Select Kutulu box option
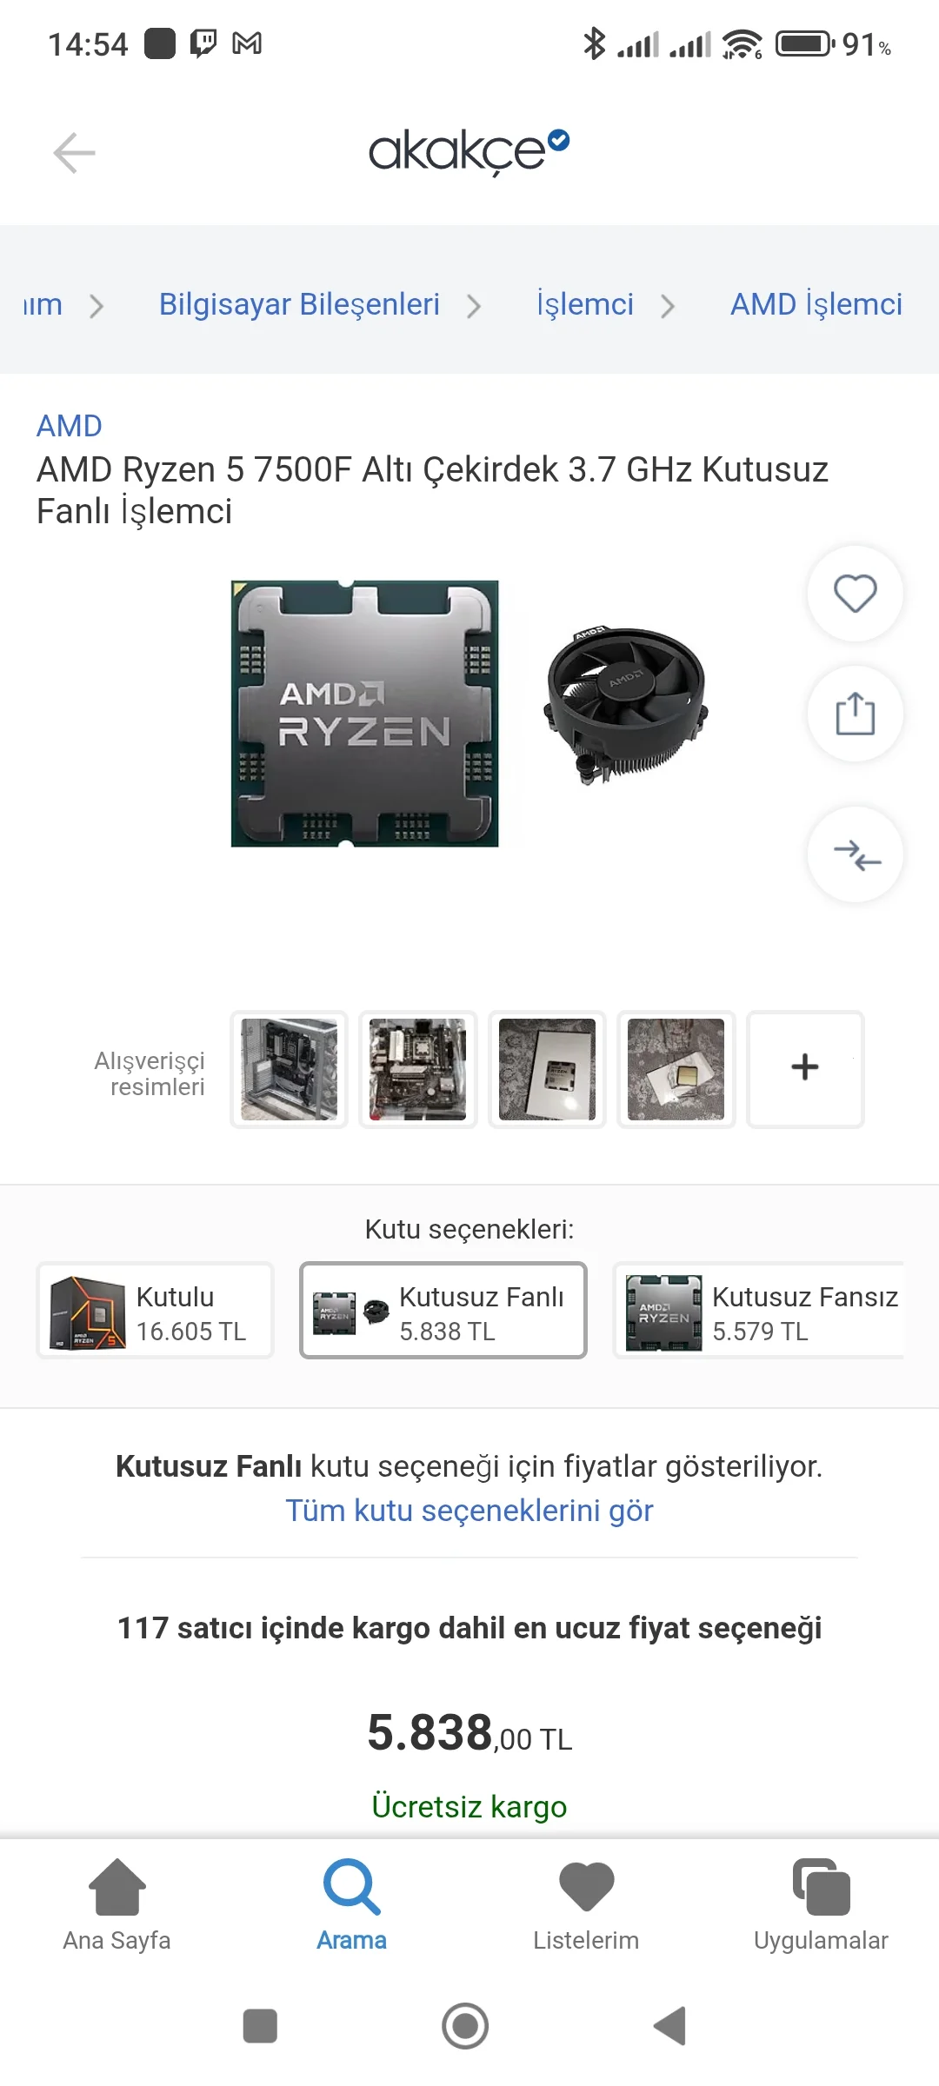The width and height of the screenshot is (939, 2086). tap(155, 1310)
